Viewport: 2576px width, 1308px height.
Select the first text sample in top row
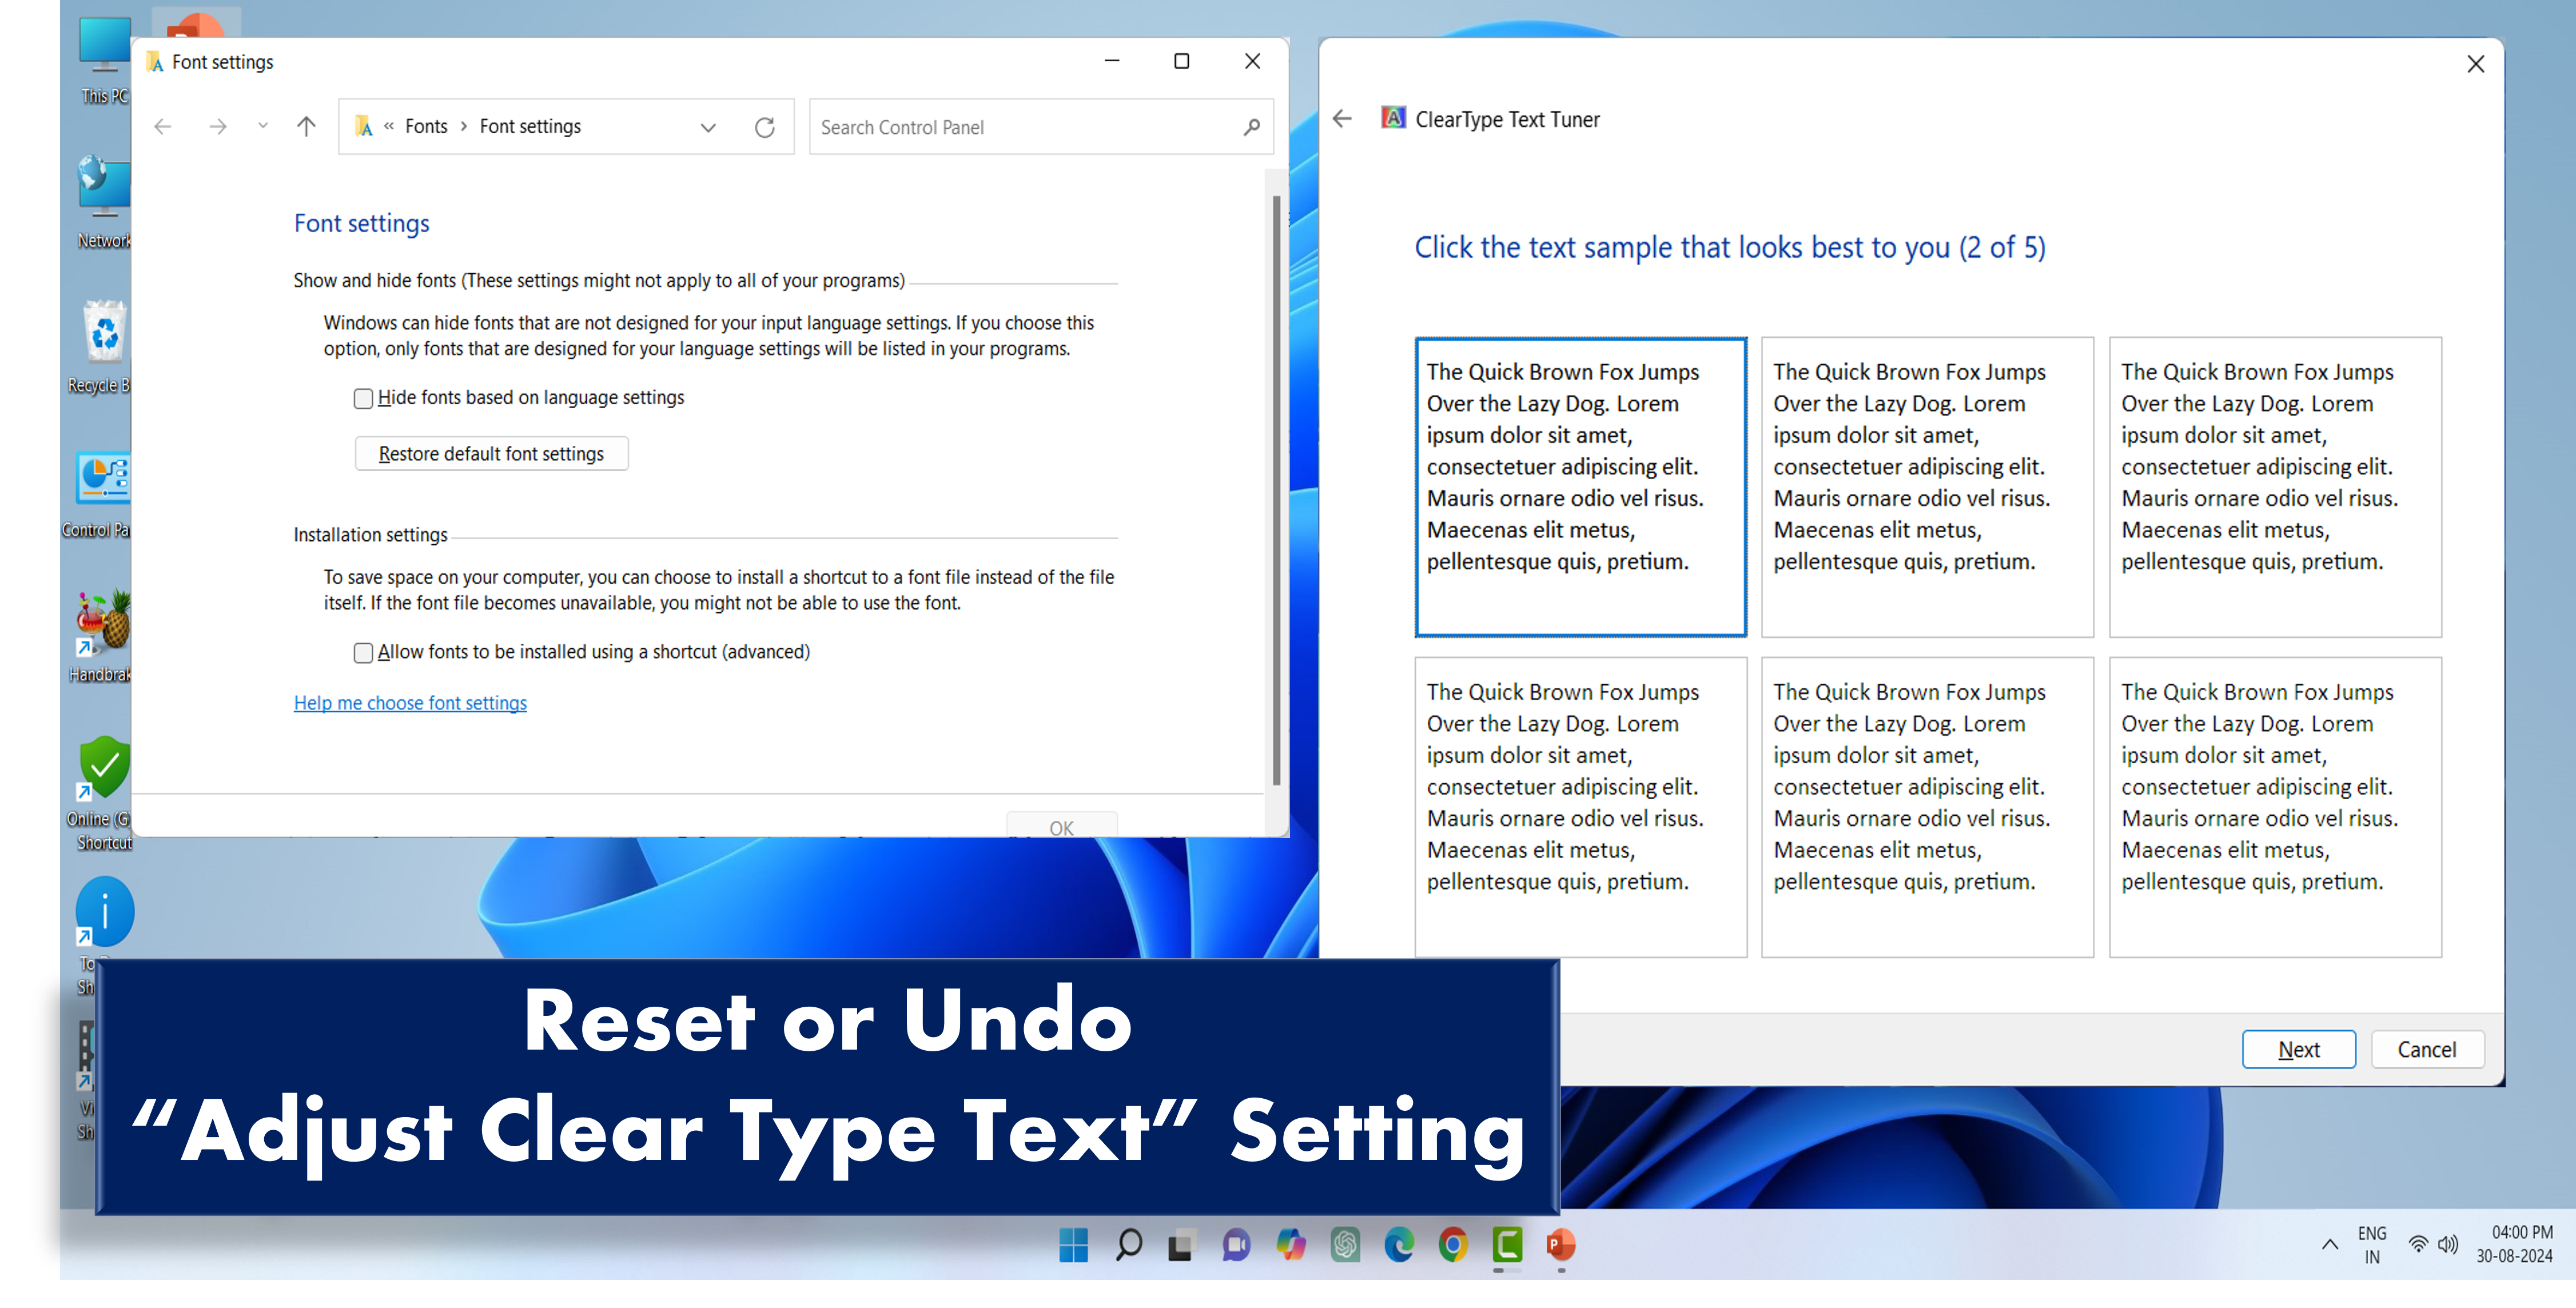1581,487
